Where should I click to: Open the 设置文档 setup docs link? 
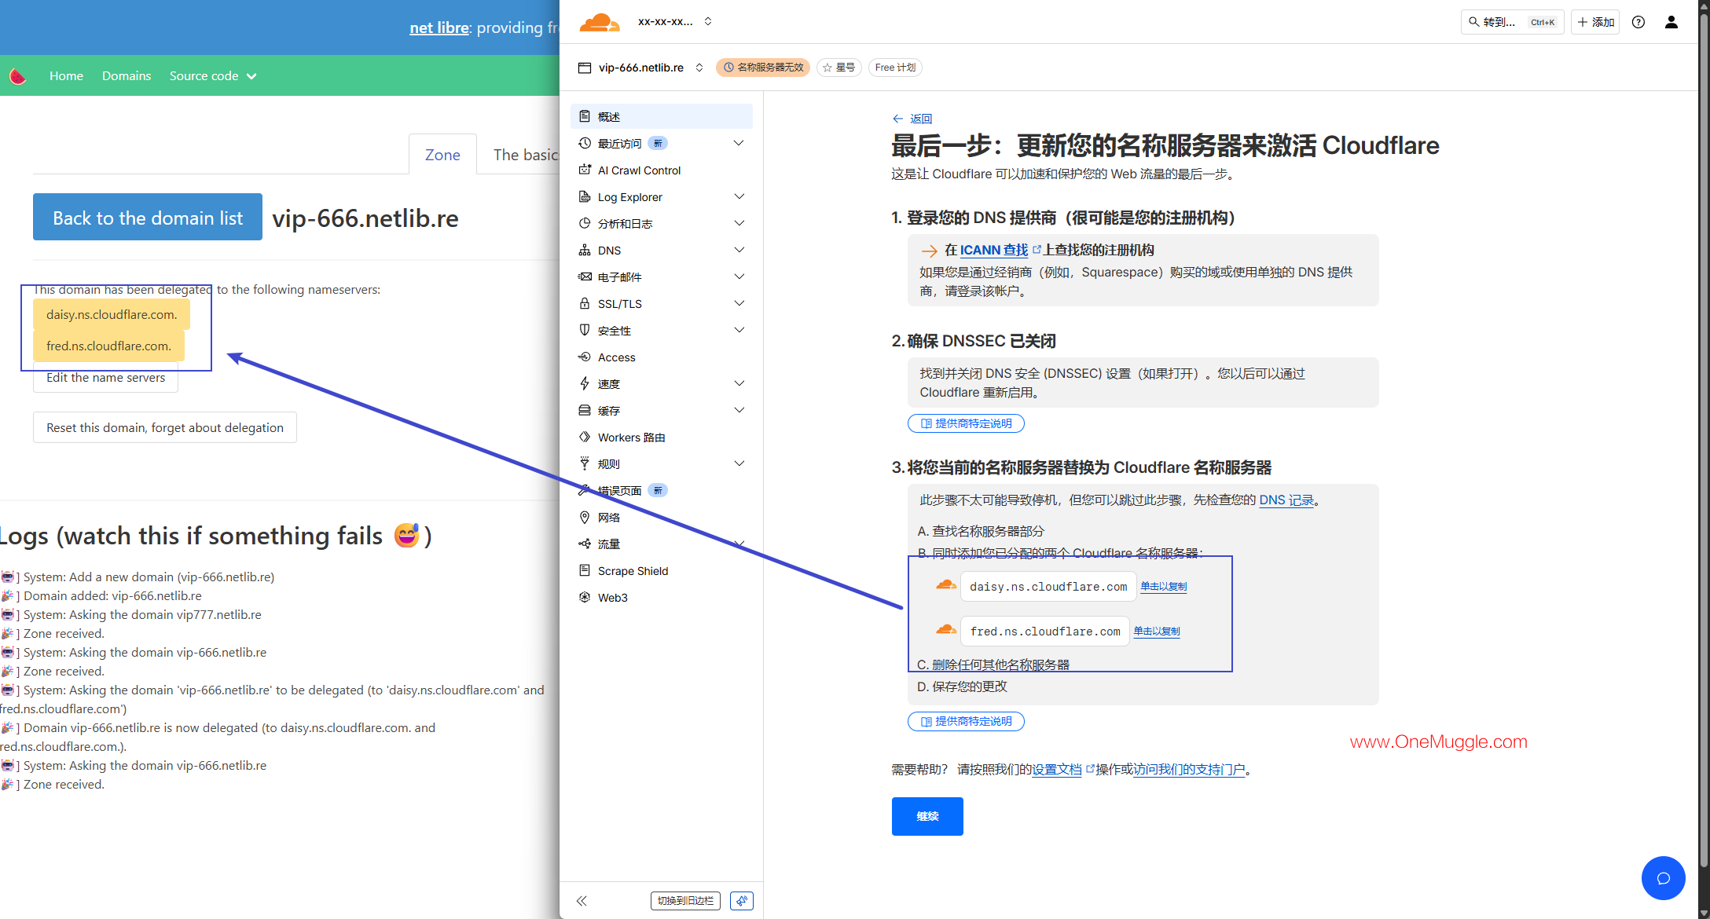tap(1056, 770)
